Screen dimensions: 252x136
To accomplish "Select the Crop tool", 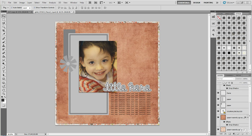I will pos(4,30).
